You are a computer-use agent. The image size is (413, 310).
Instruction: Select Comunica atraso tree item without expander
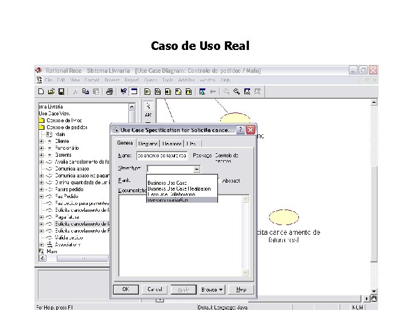pyautogui.click(x=72, y=169)
